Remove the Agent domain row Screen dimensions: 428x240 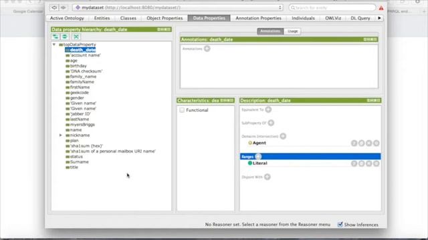[368, 143]
